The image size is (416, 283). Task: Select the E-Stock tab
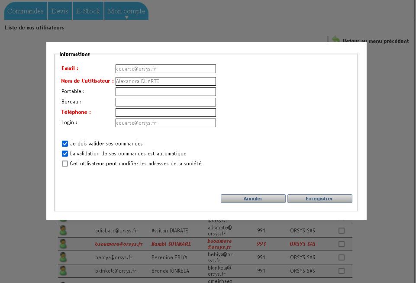point(87,11)
